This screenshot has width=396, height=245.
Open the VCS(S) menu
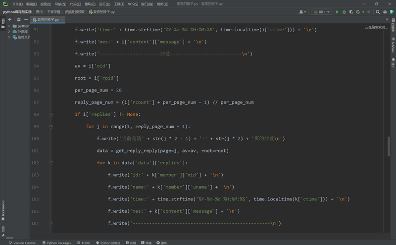coord(133,4)
